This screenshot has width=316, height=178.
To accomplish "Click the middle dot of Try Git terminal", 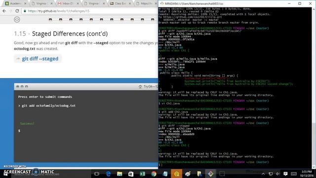I will (22, 87).
